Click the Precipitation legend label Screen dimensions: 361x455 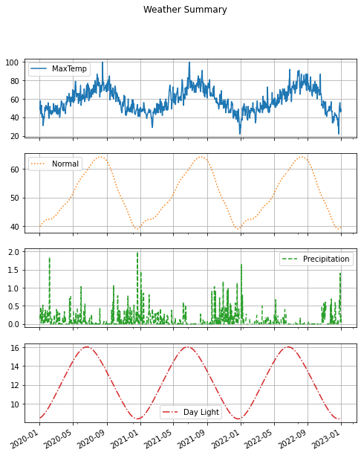point(326,259)
